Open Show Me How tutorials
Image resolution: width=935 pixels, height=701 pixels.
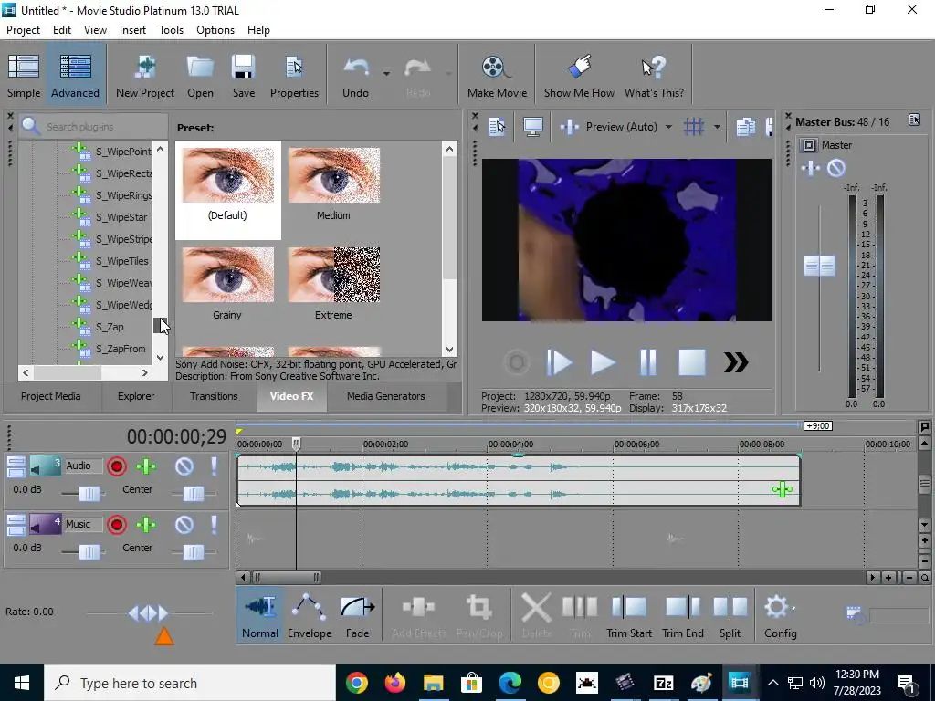pos(579,76)
